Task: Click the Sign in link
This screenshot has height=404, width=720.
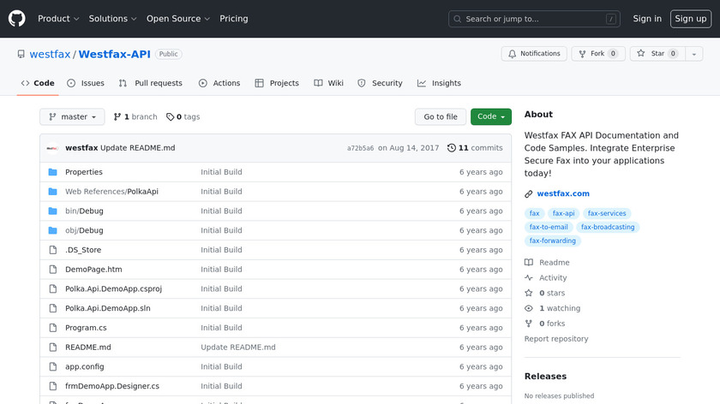Action: [x=647, y=19]
